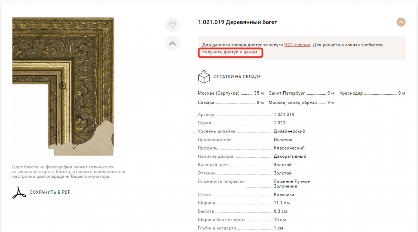Image resolution: width=418 pixels, height=232 pixels.
Task: Add the product to favorites with the heart icon
Action: tap(172, 25)
